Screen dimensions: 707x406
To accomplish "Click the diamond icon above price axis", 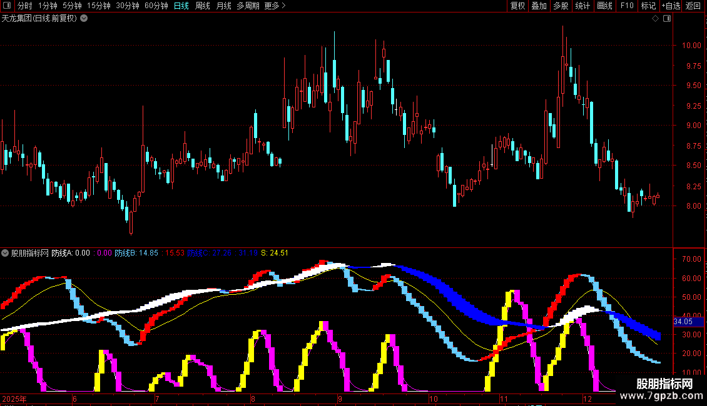I will [x=656, y=19].
